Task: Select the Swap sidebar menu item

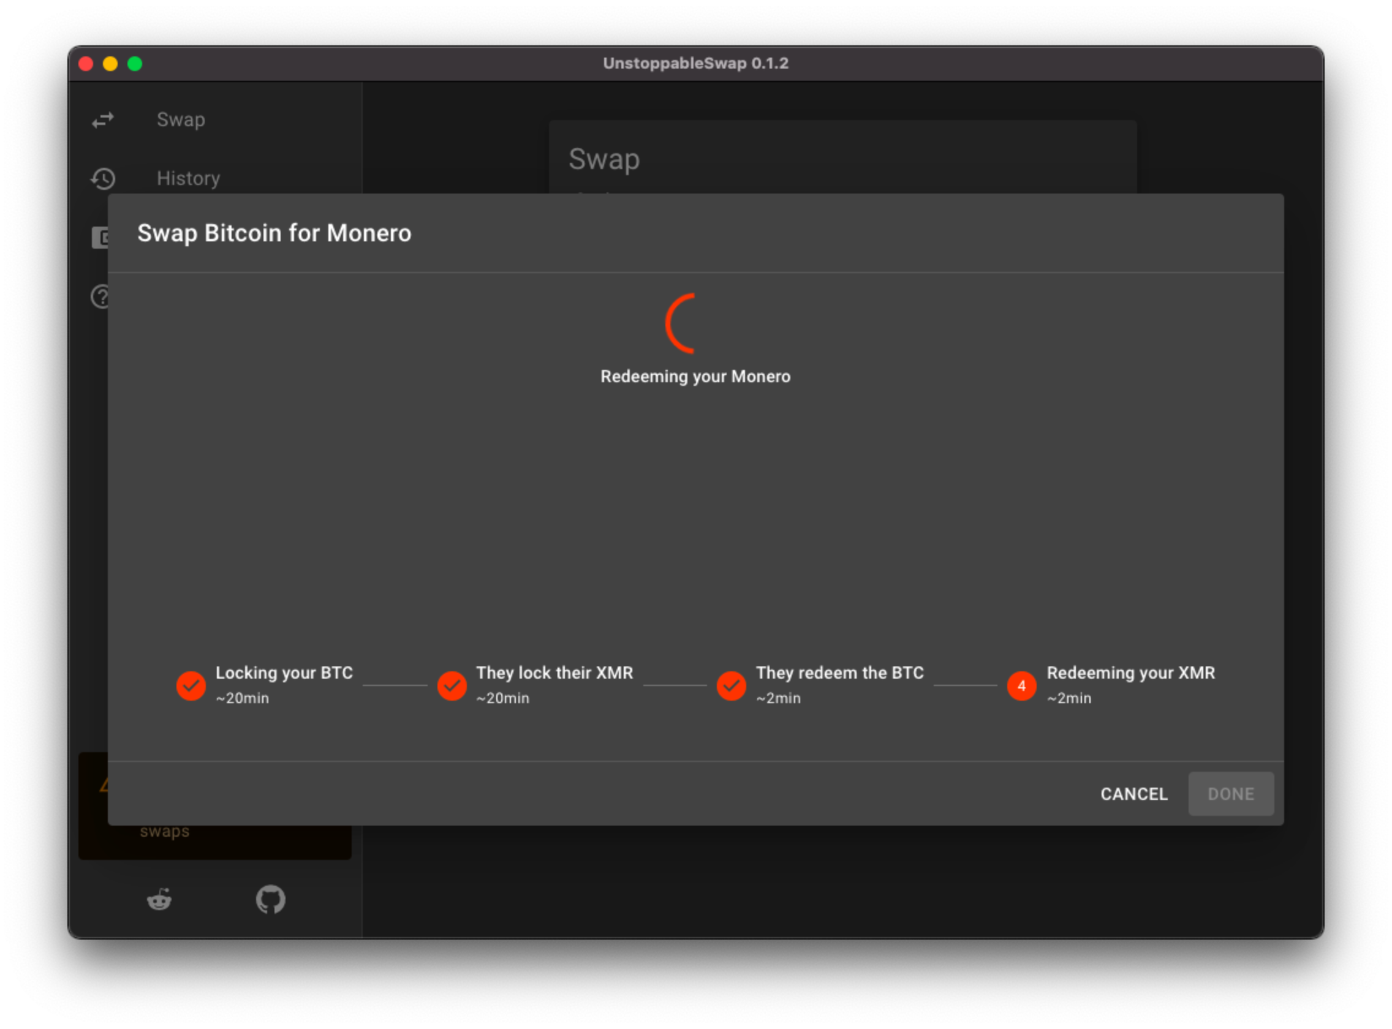Action: (x=215, y=119)
